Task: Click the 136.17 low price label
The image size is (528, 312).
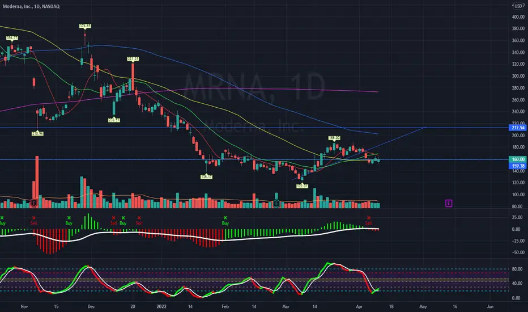Action: pyautogui.click(x=206, y=177)
